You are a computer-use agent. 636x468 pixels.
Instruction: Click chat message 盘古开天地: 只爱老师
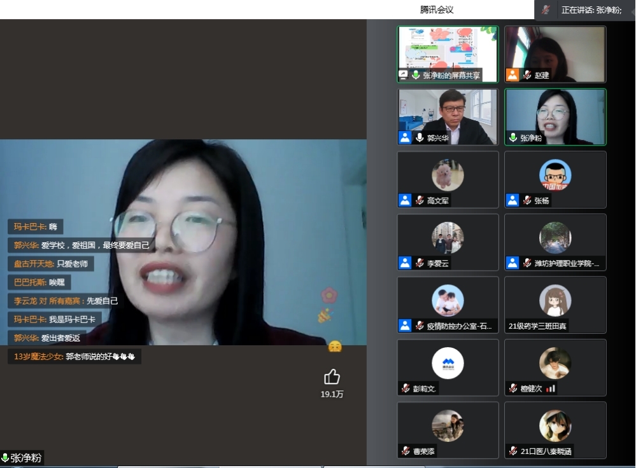[x=51, y=264]
